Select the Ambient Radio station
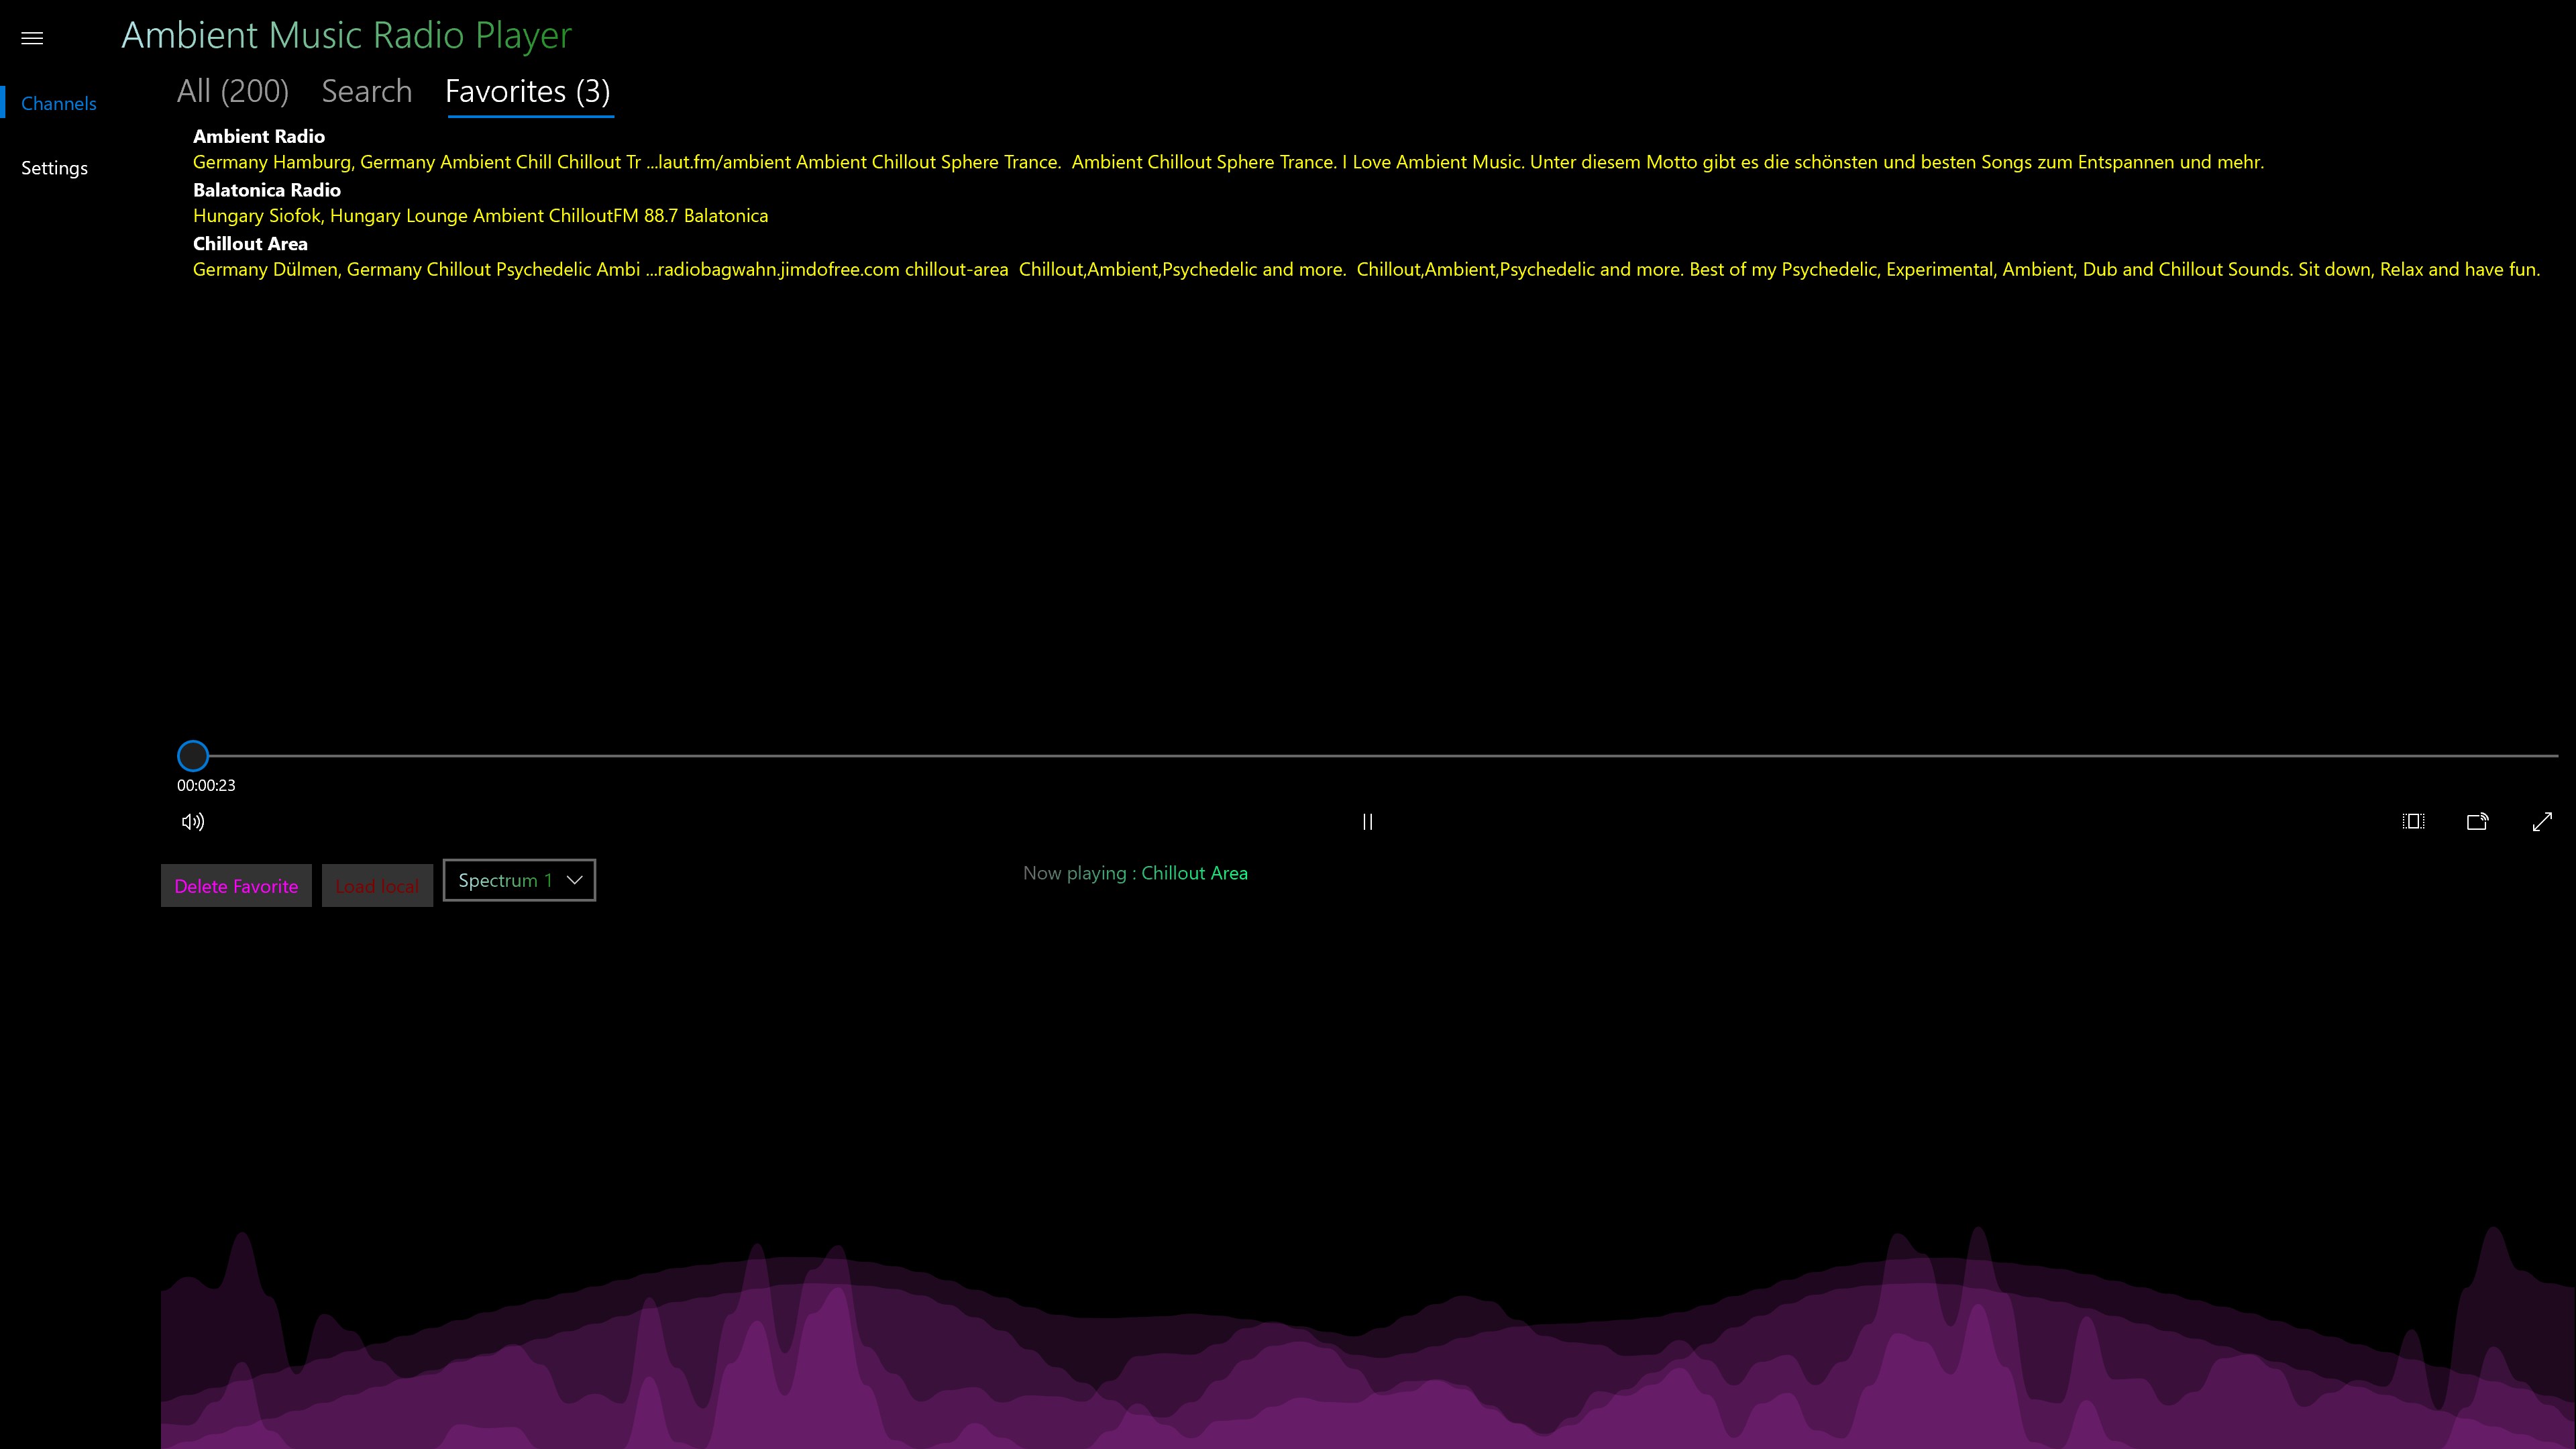 click(259, 137)
